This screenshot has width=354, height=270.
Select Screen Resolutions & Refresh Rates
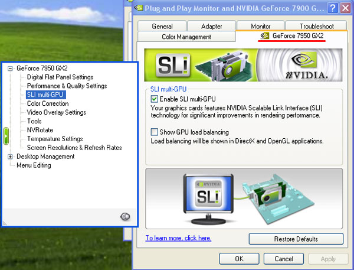[x=74, y=148]
